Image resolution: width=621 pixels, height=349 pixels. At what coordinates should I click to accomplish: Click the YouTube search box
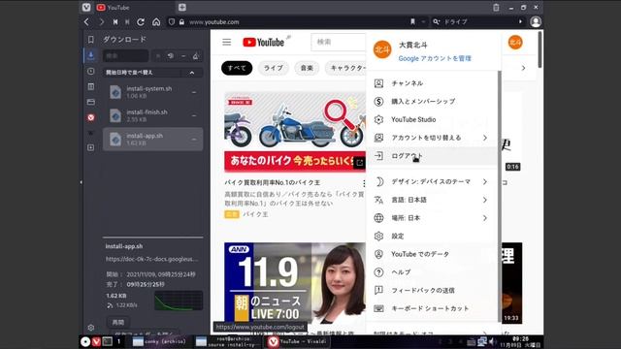(x=339, y=42)
